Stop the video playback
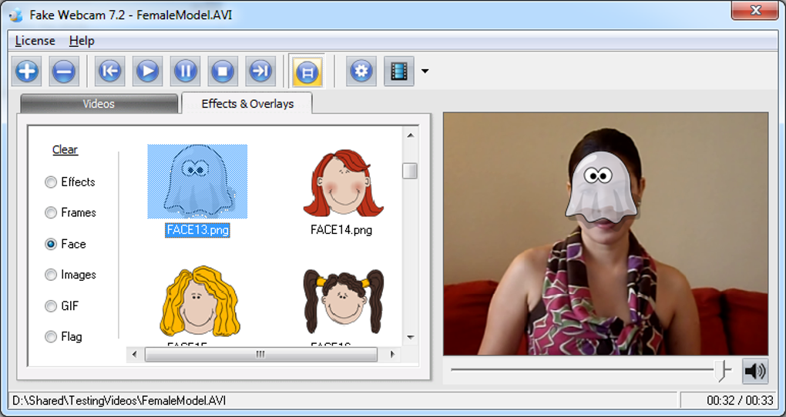This screenshot has height=417, width=786. (223, 71)
